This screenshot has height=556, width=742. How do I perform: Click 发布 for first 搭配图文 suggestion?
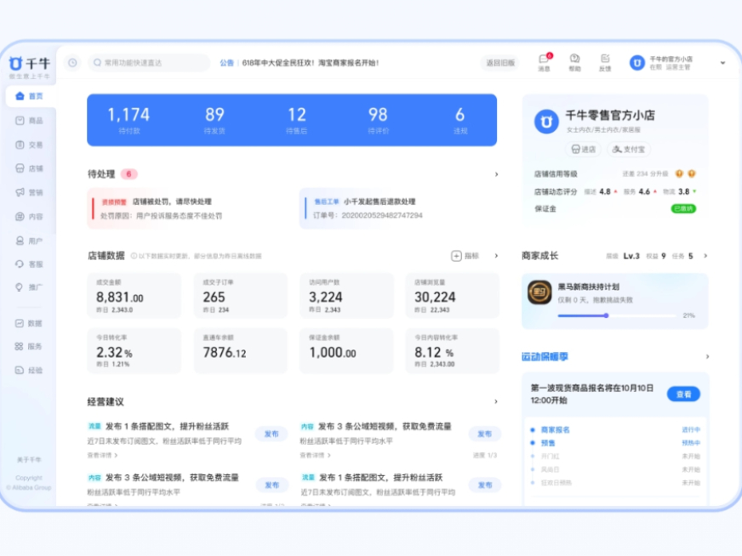271,434
